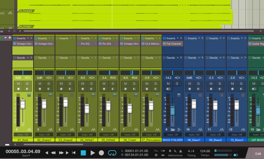Viewport: 264px width, 159px height.
Task: Add an insert with plus on 01_Kick
Action: (x=31, y=38)
